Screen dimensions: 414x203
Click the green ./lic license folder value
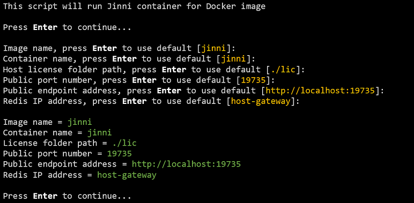tap(124, 144)
